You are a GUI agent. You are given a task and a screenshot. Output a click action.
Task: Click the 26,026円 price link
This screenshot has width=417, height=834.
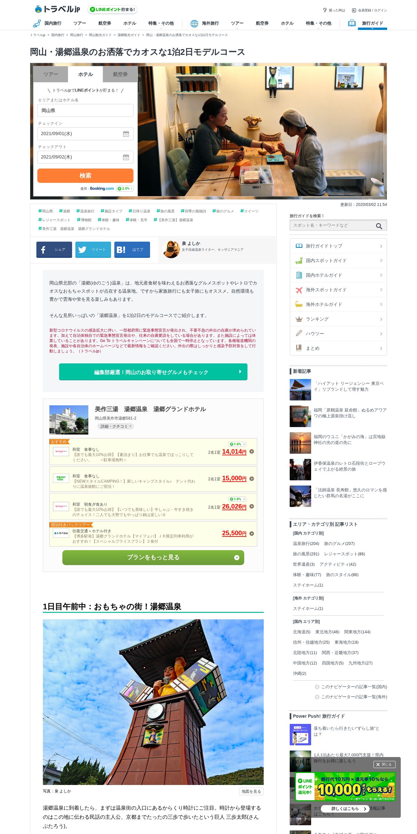(234, 507)
